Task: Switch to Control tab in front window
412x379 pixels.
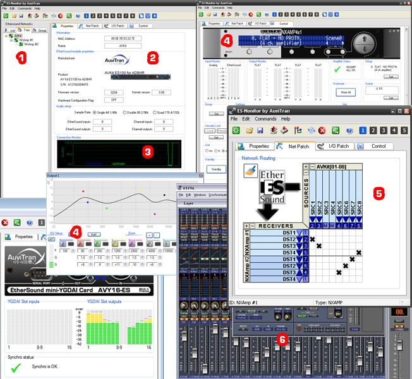Action: pos(374,147)
